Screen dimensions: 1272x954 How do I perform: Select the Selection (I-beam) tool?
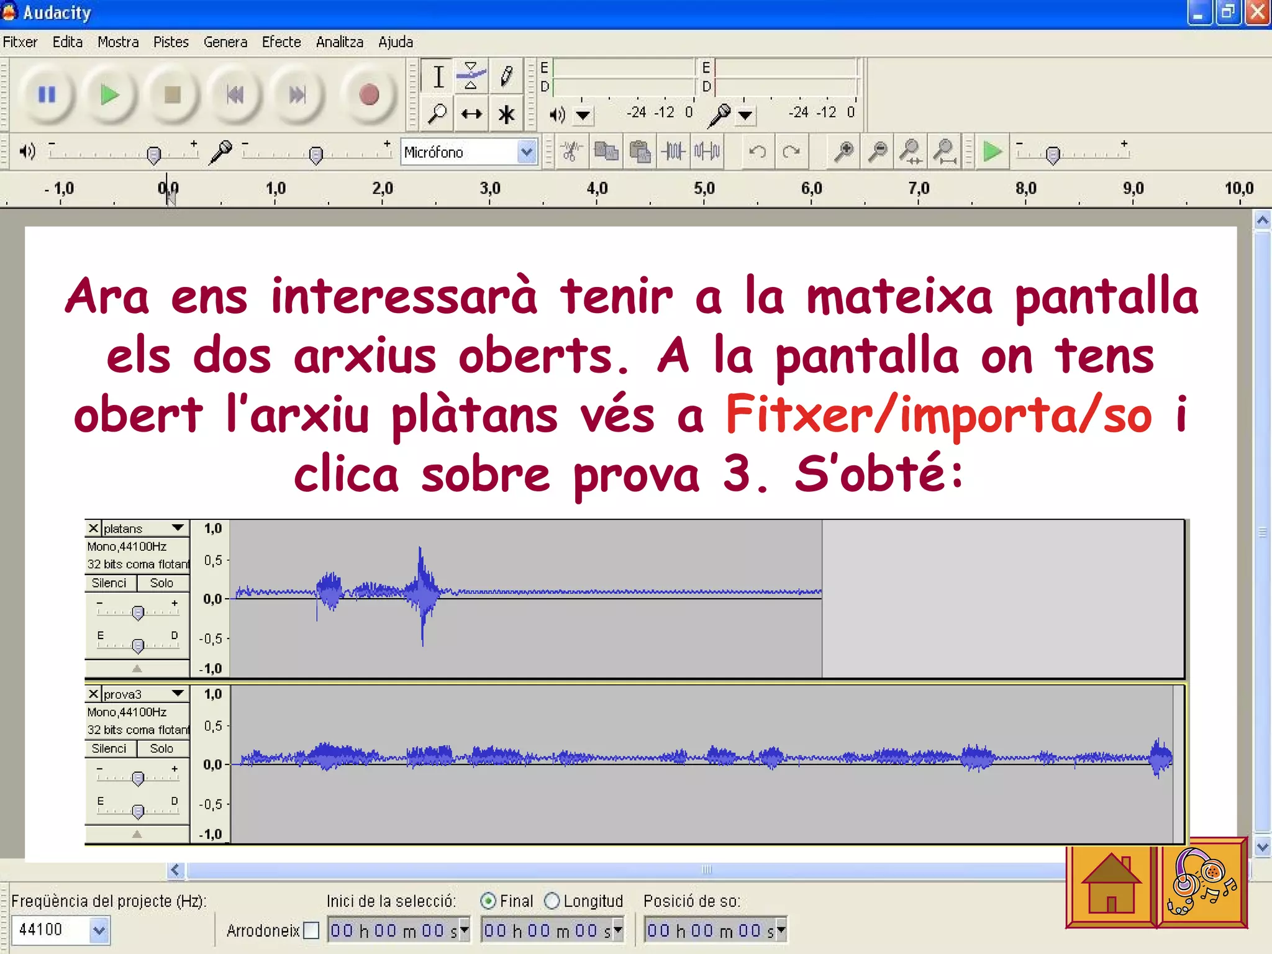click(x=438, y=77)
